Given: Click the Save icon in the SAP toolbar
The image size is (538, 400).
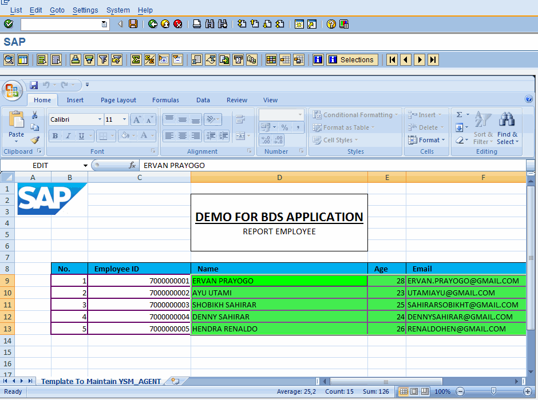Looking at the screenshot, I should coord(133,24).
